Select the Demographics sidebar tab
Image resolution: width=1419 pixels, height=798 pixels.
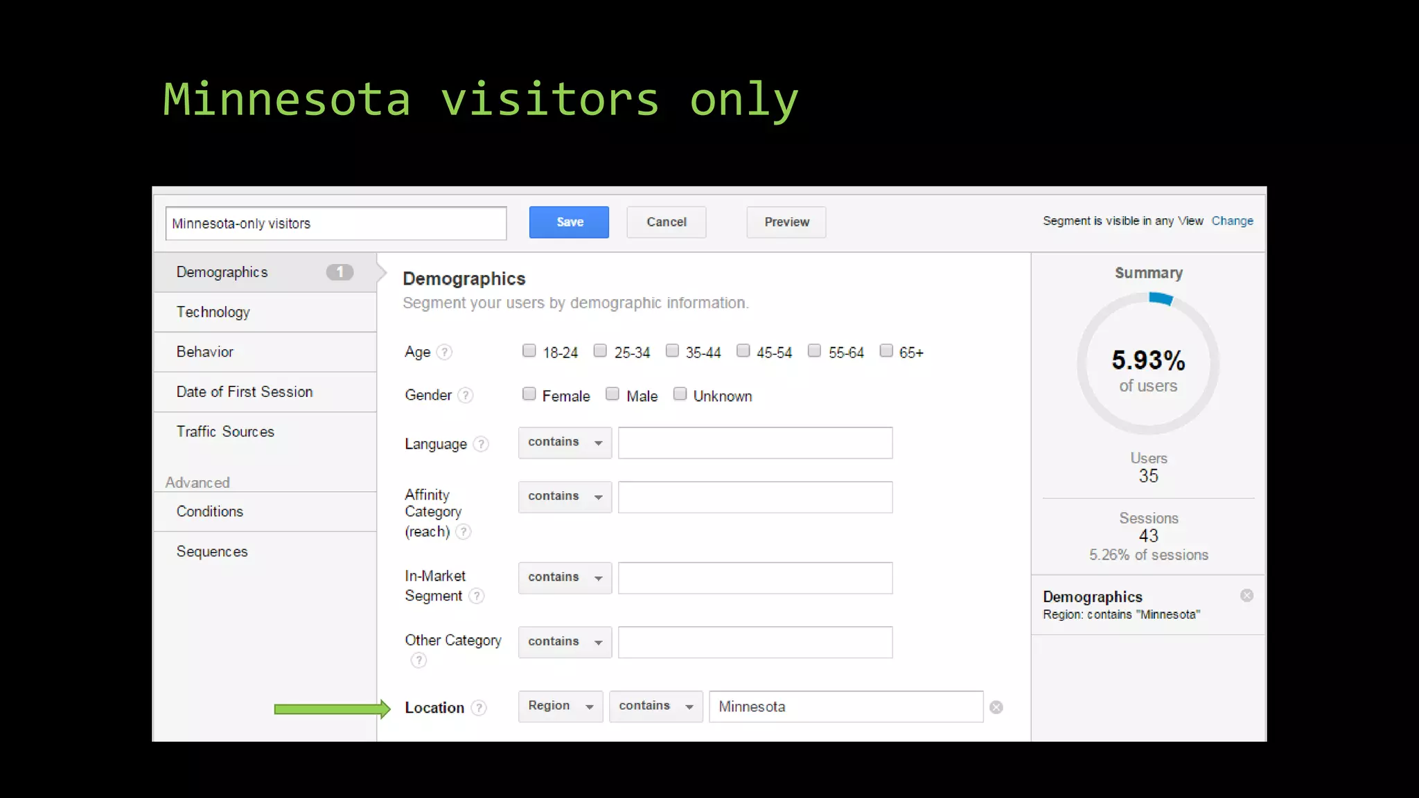click(265, 272)
